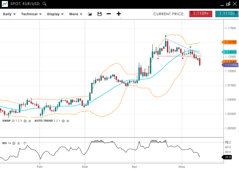
Task: Click the teal buy price 1.1110 button
Action: coord(225,14)
